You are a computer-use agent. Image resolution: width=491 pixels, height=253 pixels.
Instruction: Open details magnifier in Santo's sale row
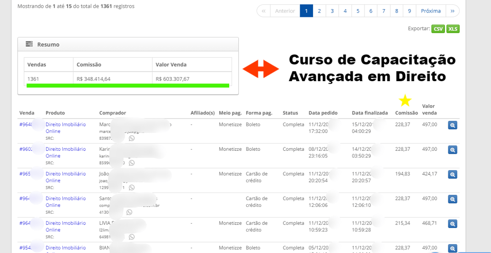(x=453, y=199)
